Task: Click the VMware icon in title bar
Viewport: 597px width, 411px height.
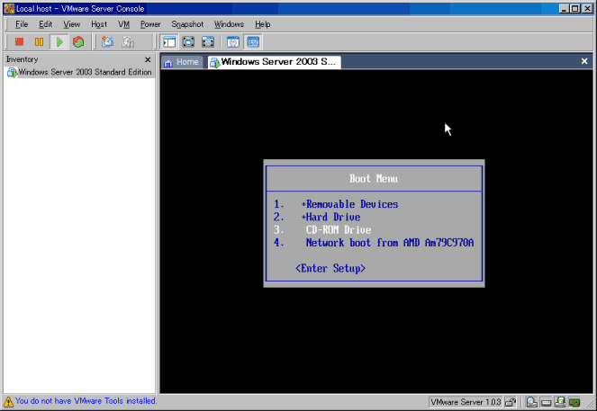Action: 9,9
